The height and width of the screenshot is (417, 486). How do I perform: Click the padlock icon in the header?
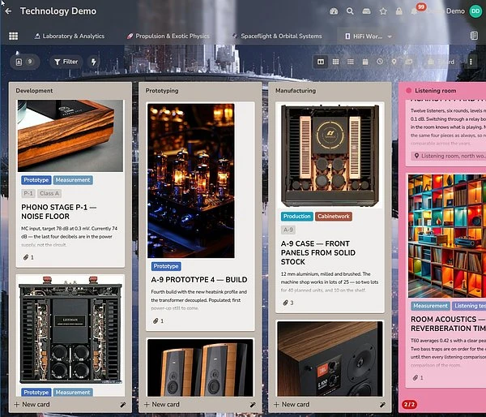(399, 11)
